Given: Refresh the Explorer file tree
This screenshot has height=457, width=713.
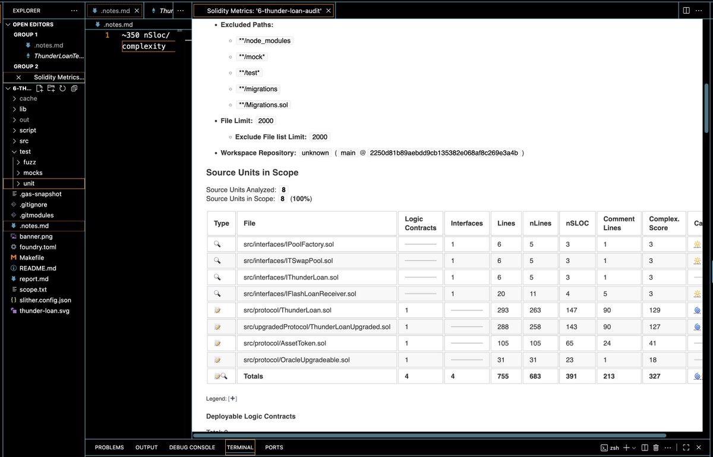Looking at the screenshot, I should (x=62, y=88).
